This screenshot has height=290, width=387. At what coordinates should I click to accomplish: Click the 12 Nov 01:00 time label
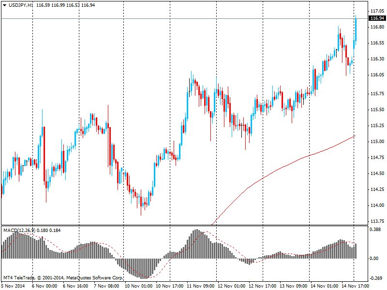click(232, 286)
